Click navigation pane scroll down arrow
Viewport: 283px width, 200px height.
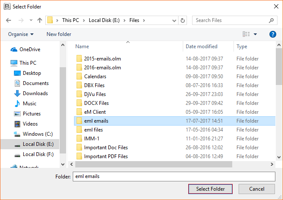(x=63, y=164)
